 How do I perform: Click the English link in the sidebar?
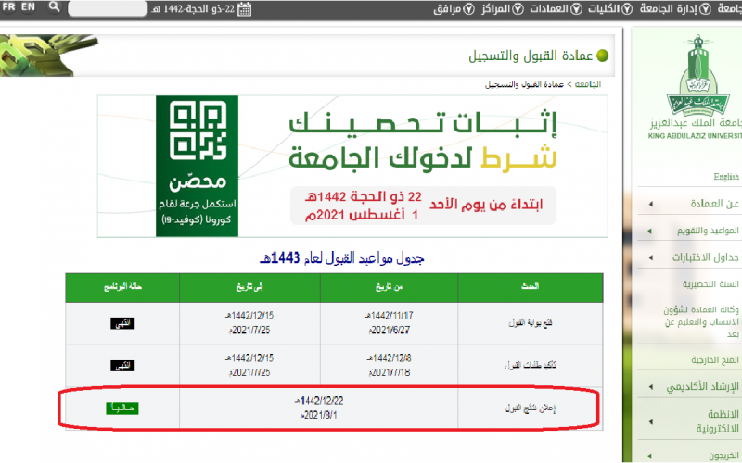tap(726, 177)
